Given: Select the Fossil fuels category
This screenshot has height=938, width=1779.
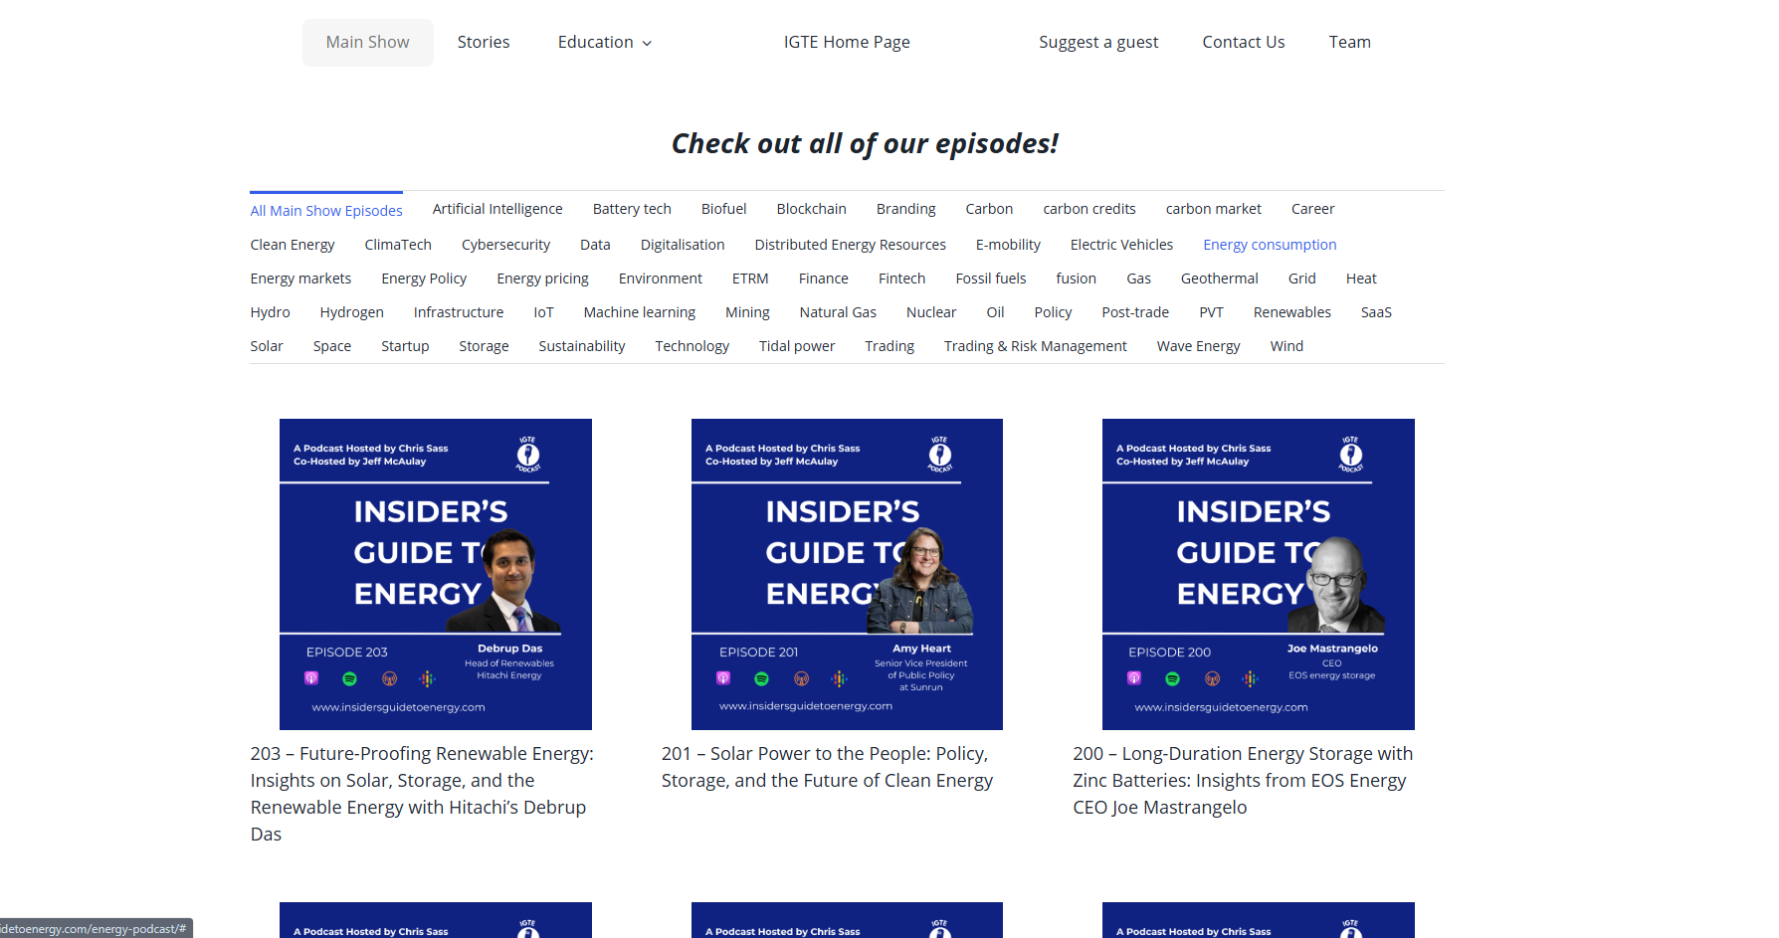Looking at the screenshot, I should point(991,279).
